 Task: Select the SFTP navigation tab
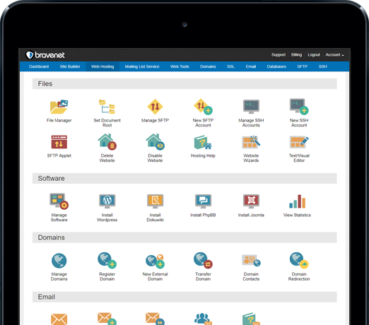tap(303, 66)
